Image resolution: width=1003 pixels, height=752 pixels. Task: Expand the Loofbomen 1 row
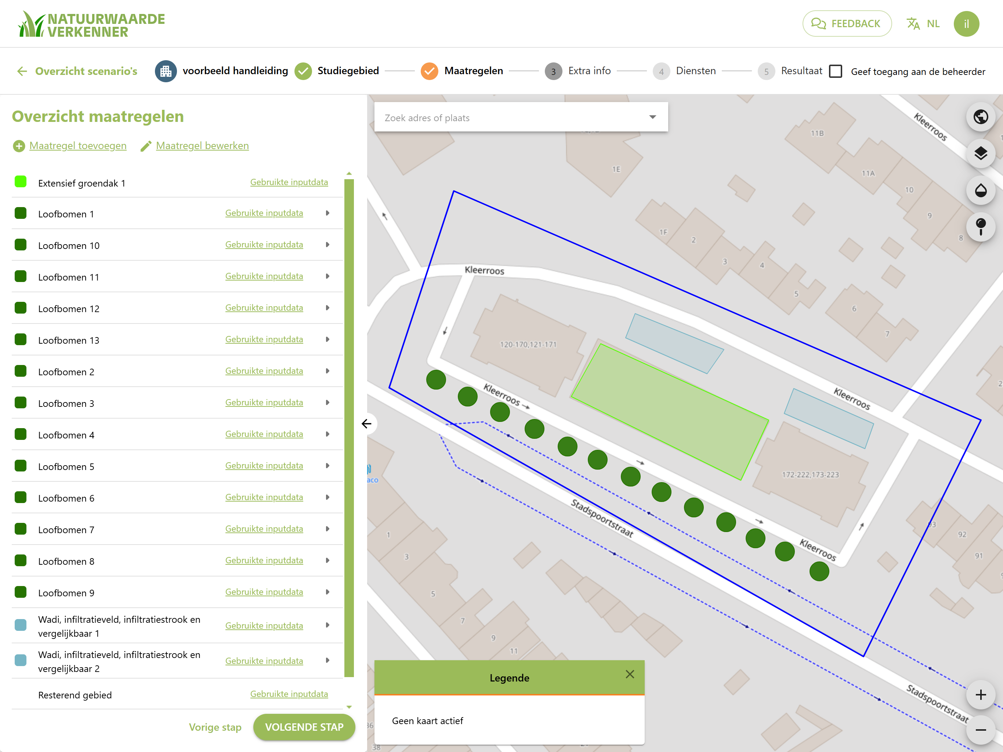(x=327, y=213)
